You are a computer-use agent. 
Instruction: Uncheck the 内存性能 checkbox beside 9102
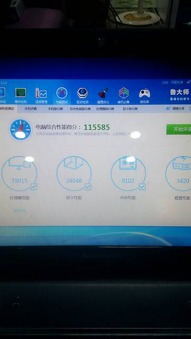click(142, 186)
